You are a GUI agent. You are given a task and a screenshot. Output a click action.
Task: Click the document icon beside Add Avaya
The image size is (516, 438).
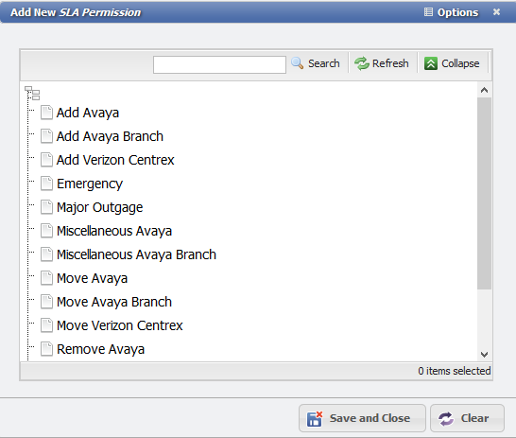46,113
